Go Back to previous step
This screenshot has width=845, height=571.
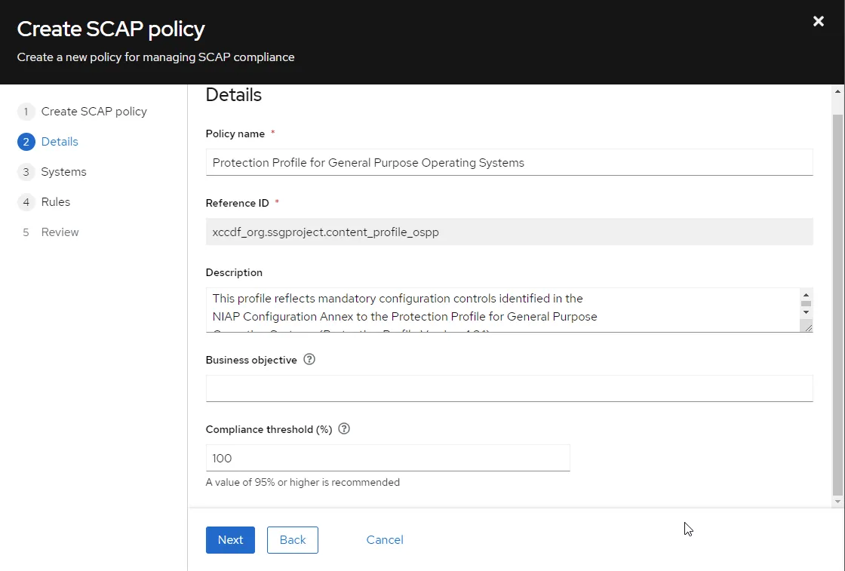[x=293, y=540]
